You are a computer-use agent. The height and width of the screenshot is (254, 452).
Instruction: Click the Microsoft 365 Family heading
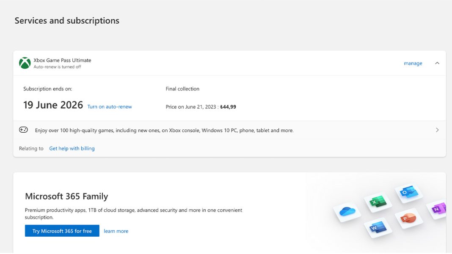(66, 197)
